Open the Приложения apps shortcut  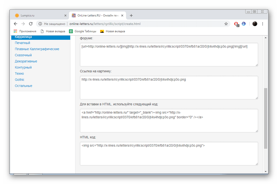pos(25,31)
